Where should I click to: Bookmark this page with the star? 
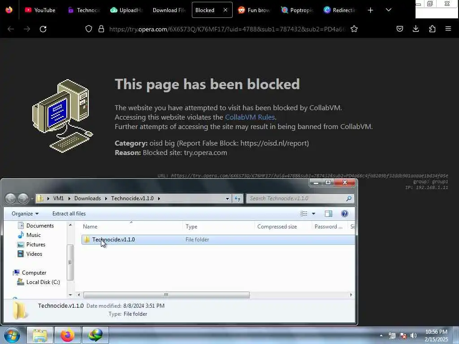pos(354,29)
